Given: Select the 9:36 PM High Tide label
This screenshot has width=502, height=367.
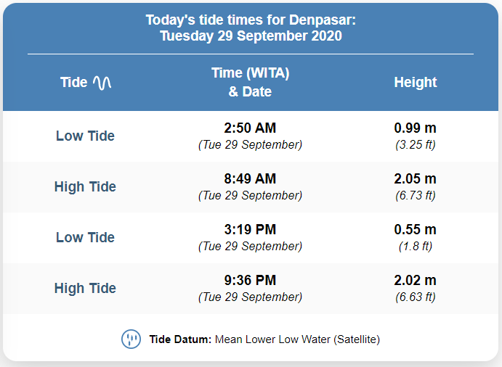Looking at the screenshot, I should point(85,289).
